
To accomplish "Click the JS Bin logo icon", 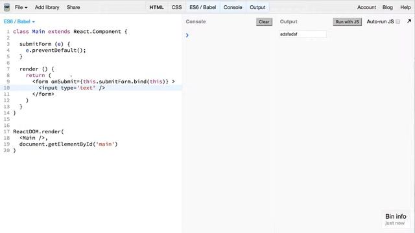I will [7, 7].
